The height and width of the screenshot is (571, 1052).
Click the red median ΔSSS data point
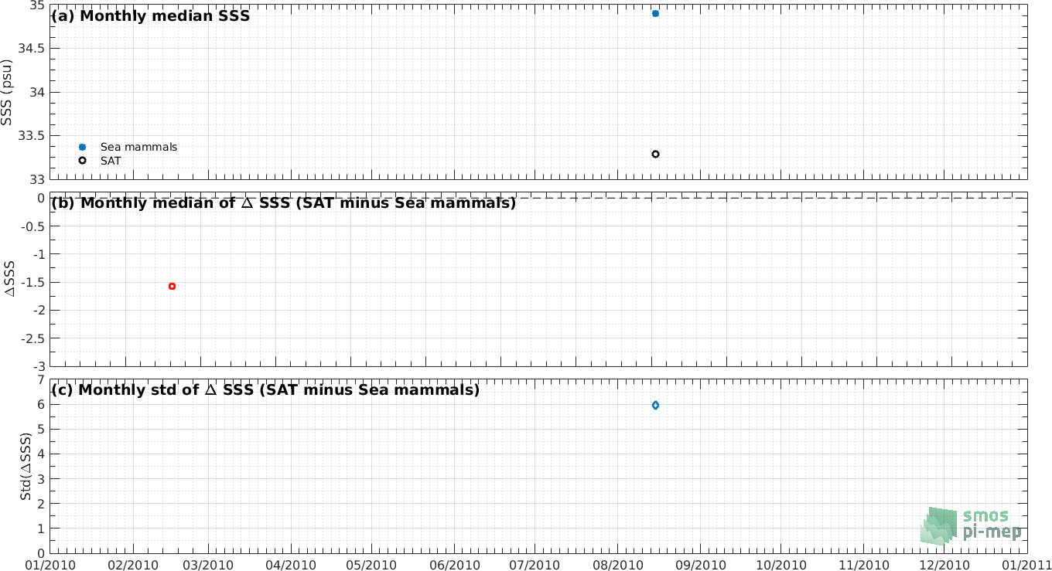point(172,286)
